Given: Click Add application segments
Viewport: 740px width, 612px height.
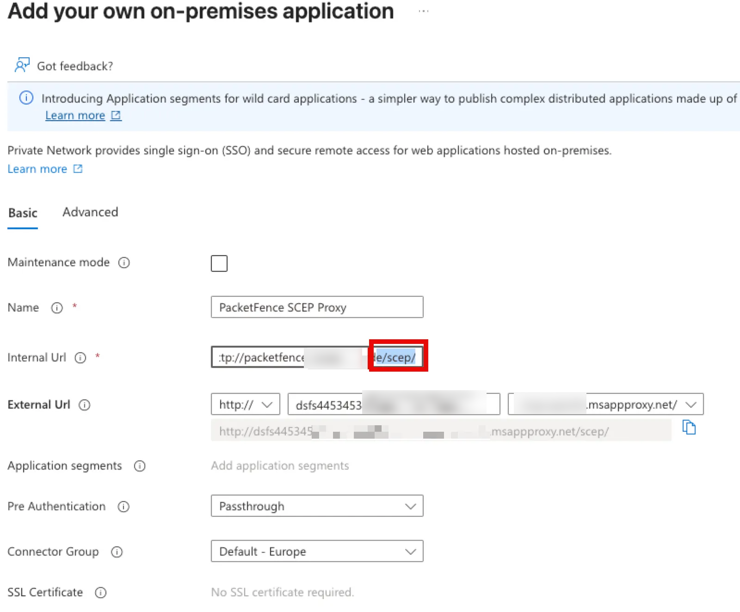Looking at the screenshot, I should click(x=280, y=465).
